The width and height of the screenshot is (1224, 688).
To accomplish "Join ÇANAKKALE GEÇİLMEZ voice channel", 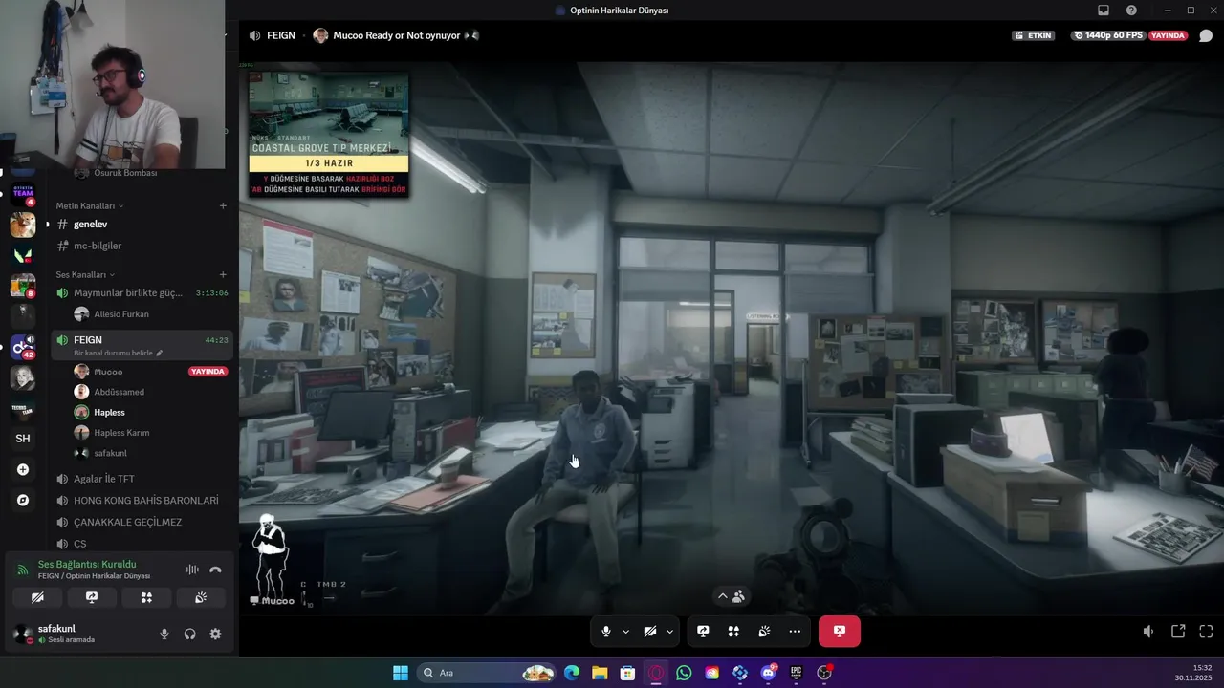I will click(141, 522).
